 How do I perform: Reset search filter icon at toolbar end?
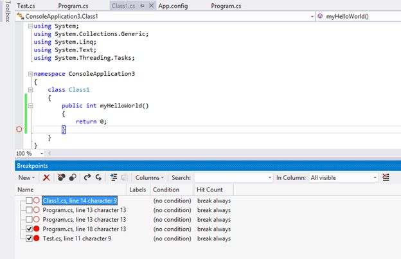click(386, 177)
